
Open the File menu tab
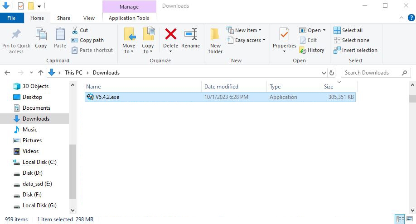click(12, 18)
